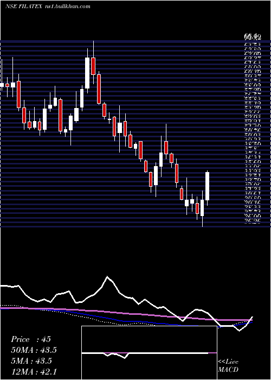The image size is (271, 380).
Task: Click the '<<Live MACD' label
Action: point(228,366)
